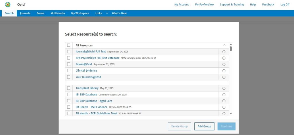View info icon for Books@Ovid
Screen dimensions: 294x135
[x=224, y=64]
